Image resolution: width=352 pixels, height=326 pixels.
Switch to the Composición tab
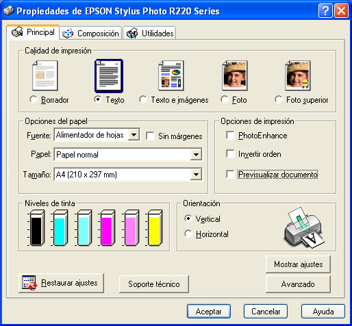coord(90,34)
